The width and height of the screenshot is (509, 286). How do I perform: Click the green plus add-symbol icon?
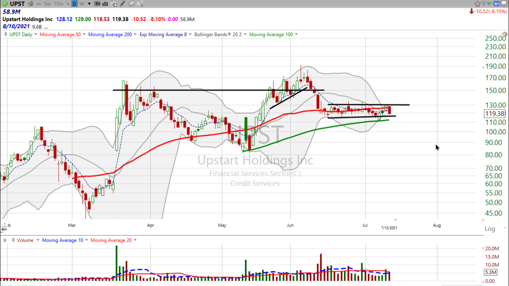[x=5, y=4]
